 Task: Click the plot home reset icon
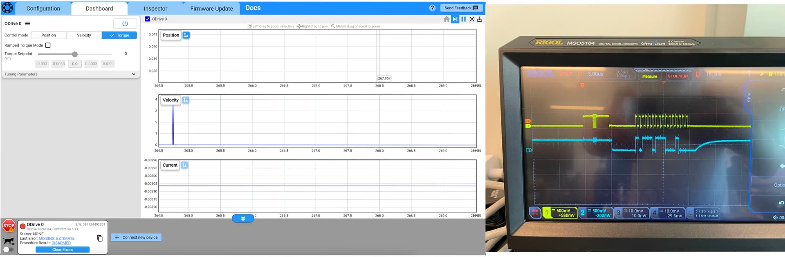(446, 19)
